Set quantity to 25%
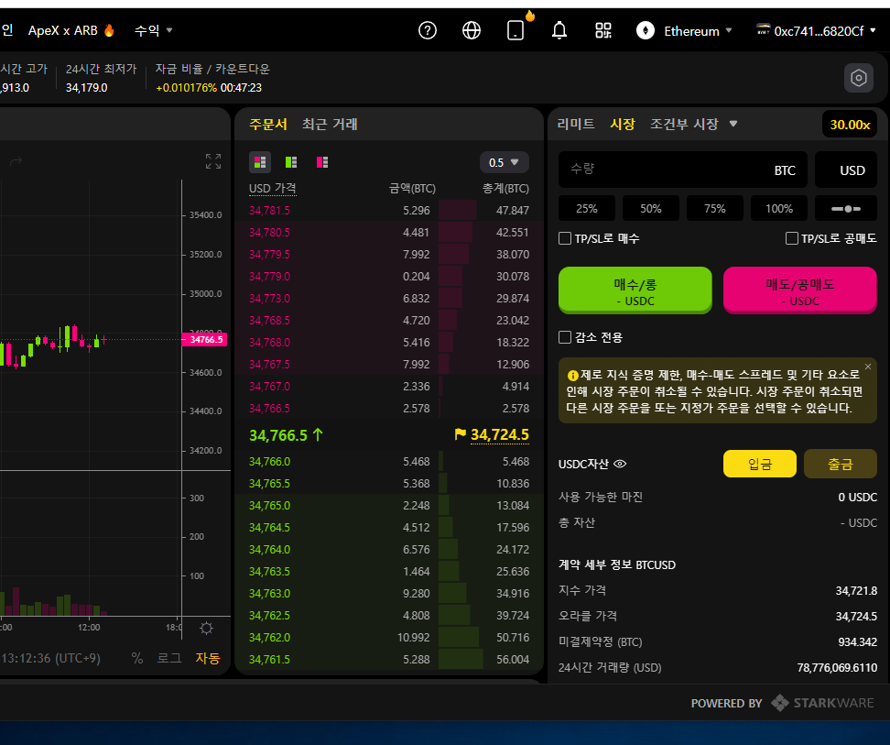The width and height of the screenshot is (890, 745). click(586, 208)
